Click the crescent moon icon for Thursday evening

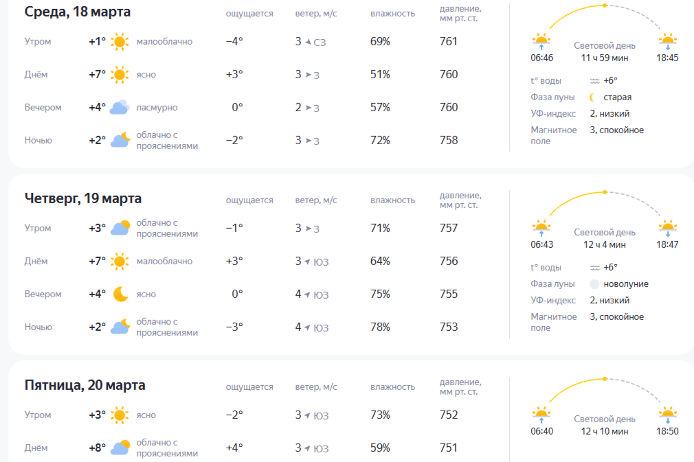tap(120, 294)
